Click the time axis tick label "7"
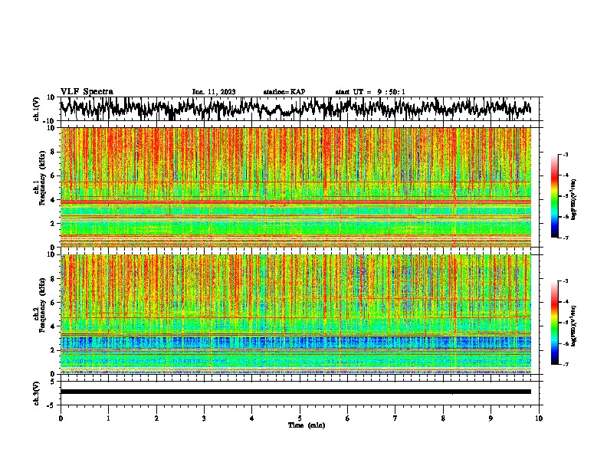The width and height of the screenshot is (607, 469). [395, 418]
